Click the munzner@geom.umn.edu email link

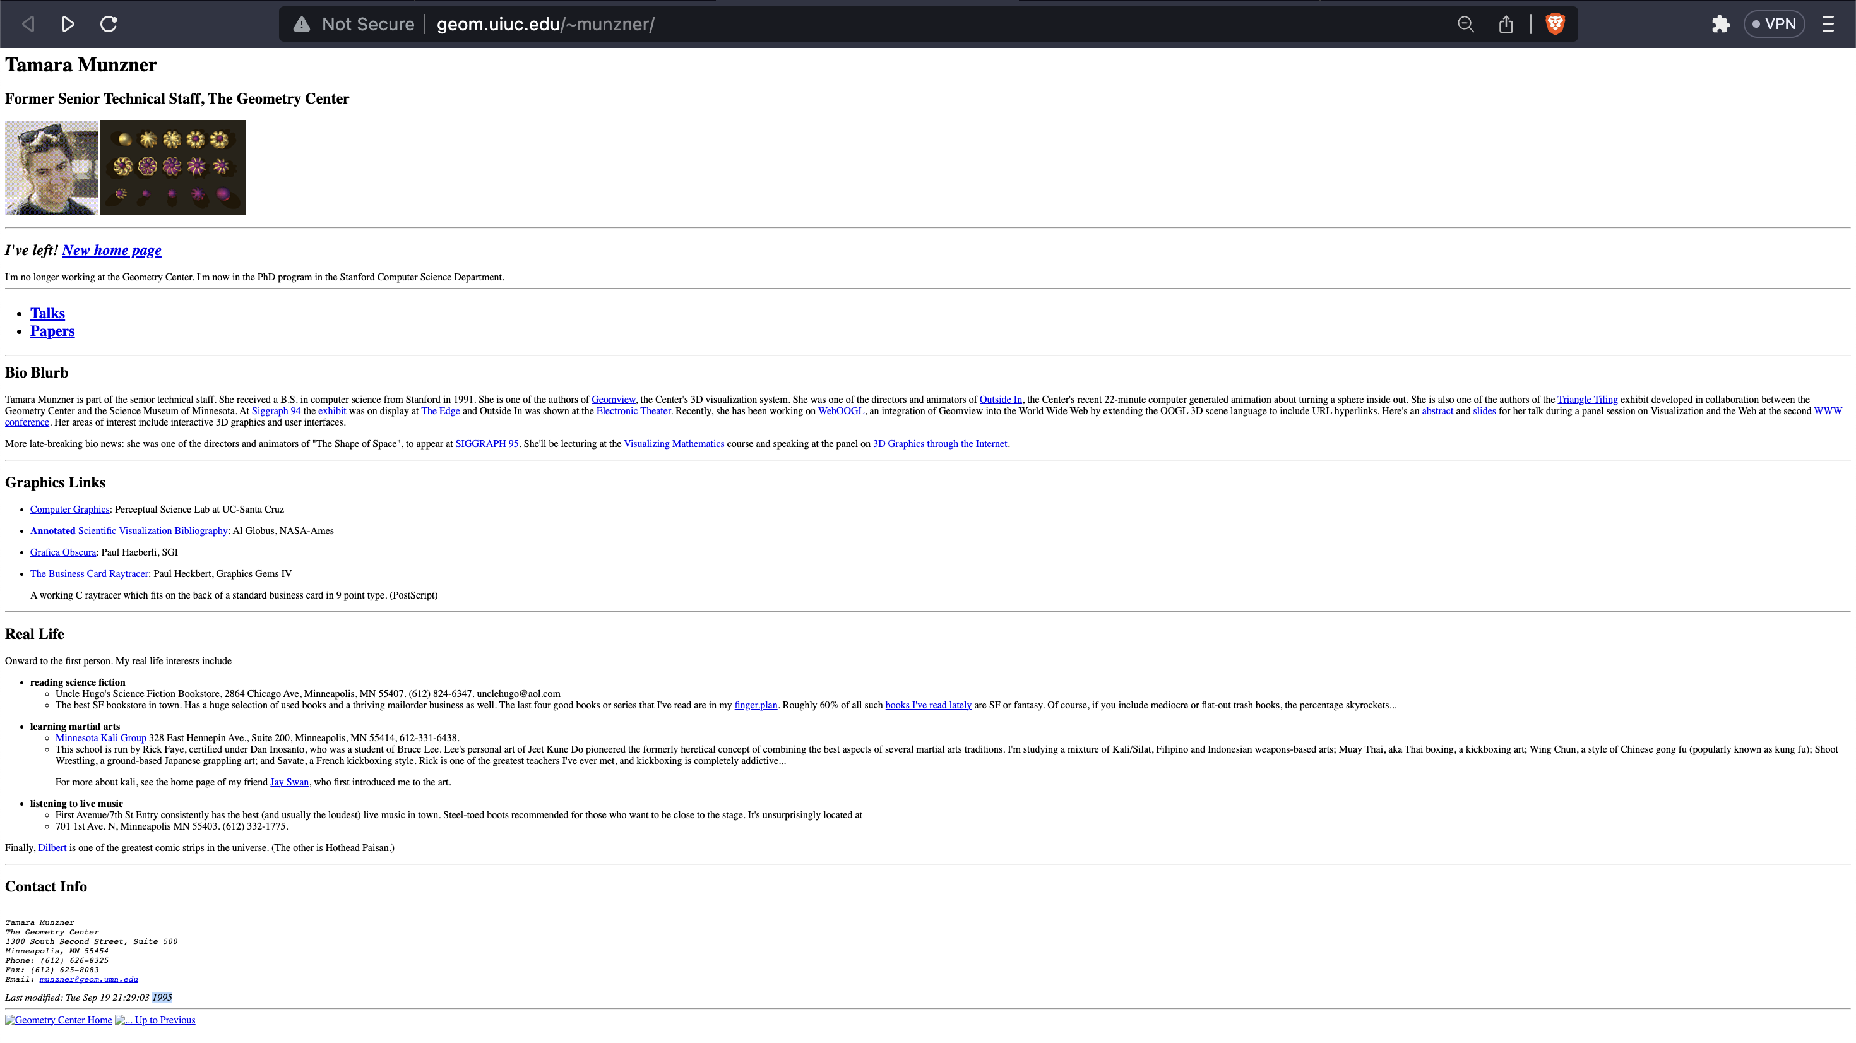click(88, 979)
